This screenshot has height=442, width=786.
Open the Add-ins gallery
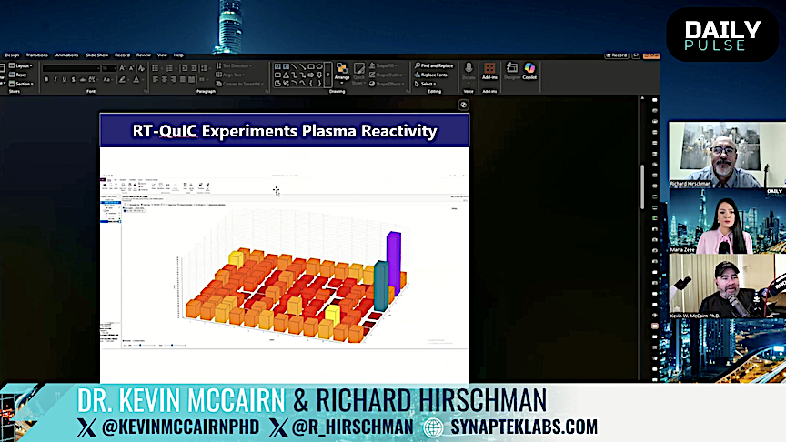pos(489,70)
